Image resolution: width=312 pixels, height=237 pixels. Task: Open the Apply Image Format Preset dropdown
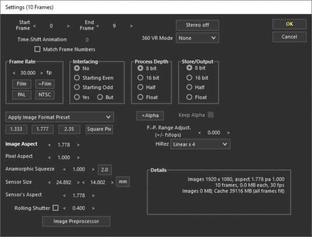pyautogui.click(x=60, y=117)
